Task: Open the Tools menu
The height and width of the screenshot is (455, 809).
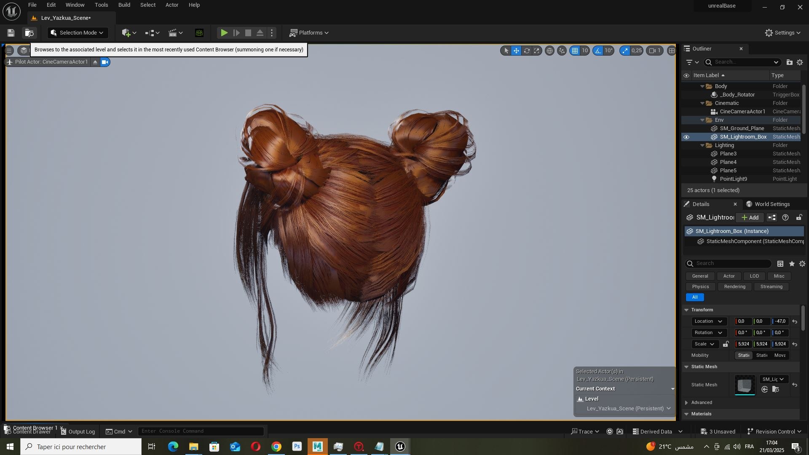Action: [x=102, y=5]
